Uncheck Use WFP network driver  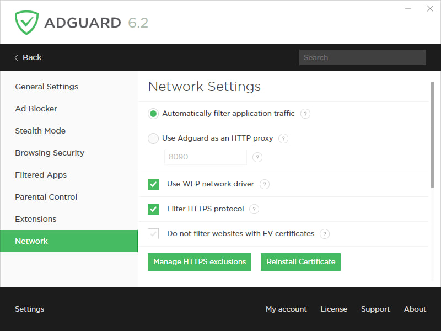point(153,184)
